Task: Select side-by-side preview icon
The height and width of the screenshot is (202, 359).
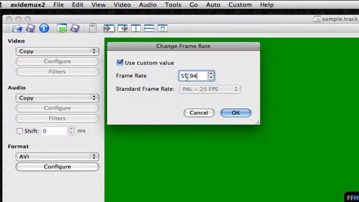Action: 136,29
